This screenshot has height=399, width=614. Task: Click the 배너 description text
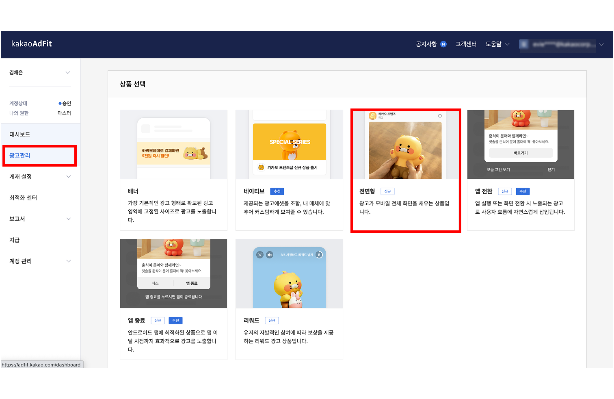(x=173, y=211)
